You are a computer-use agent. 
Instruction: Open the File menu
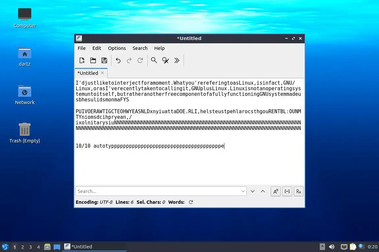click(x=82, y=48)
